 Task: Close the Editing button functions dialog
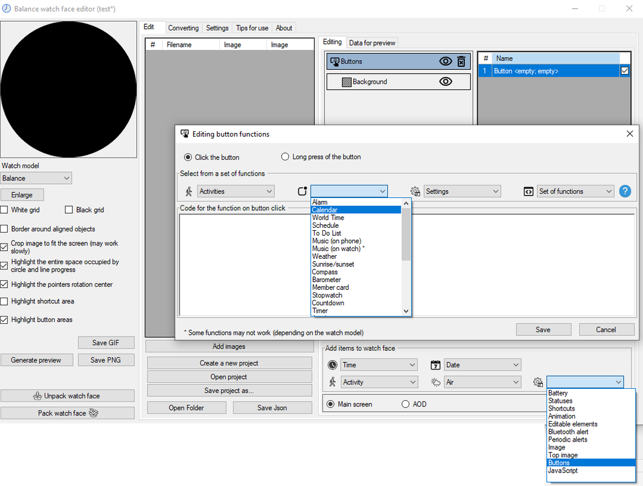630,134
